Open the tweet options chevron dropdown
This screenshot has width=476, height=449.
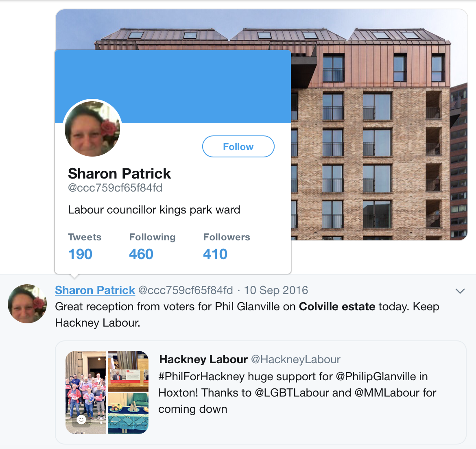pyautogui.click(x=460, y=291)
